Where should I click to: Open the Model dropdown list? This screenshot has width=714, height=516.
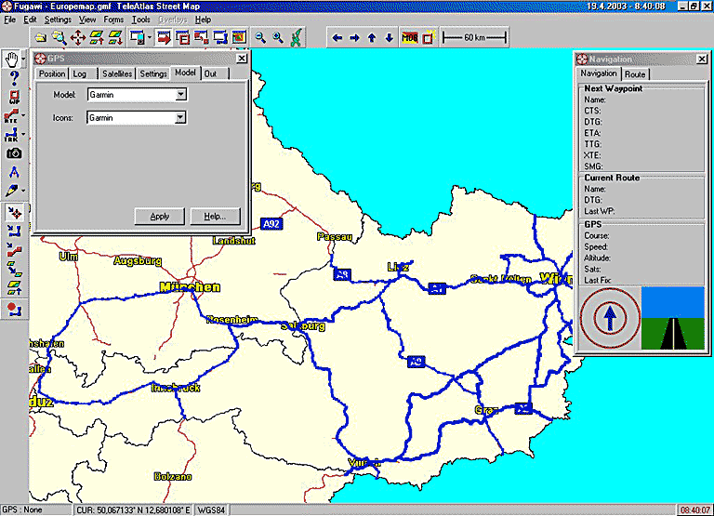[x=181, y=94]
